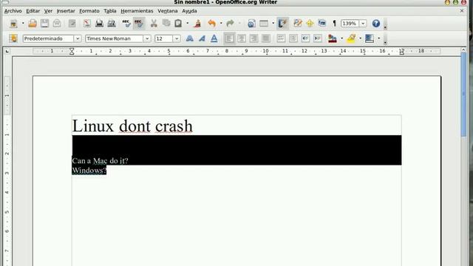Viewport: 473px width, 266px height.
Task: Apply font color swatch
Action: pos(333,38)
